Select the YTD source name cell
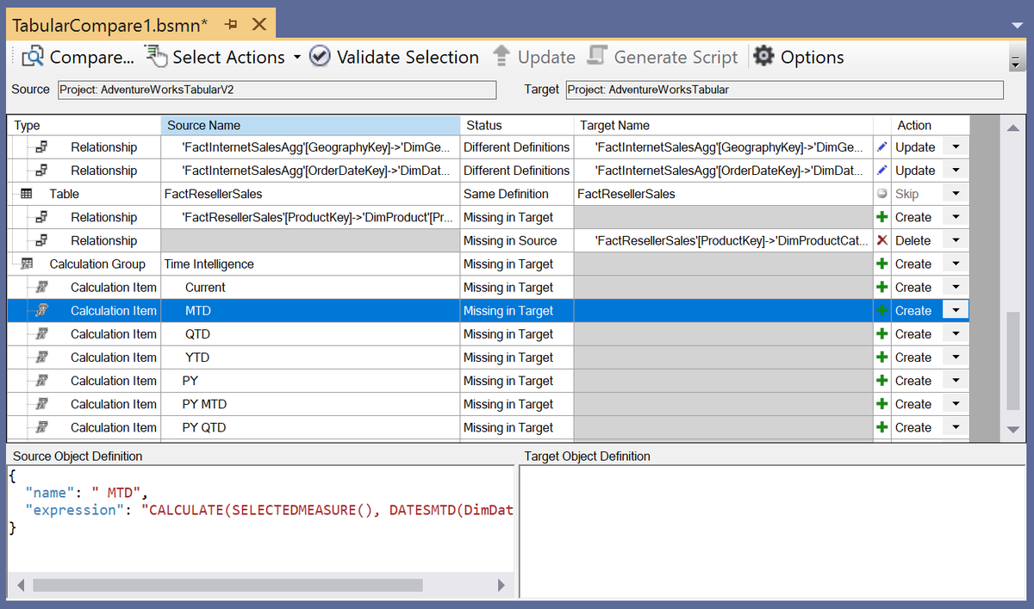The height and width of the screenshot is (609, 1034). tap(310, 357)
